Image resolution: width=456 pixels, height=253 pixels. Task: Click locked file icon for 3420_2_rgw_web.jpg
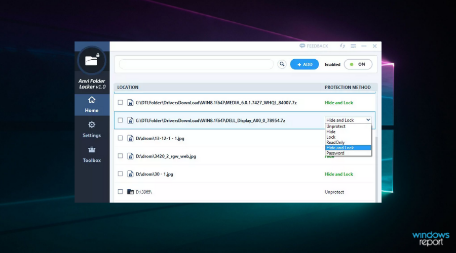tap(130, 156)
